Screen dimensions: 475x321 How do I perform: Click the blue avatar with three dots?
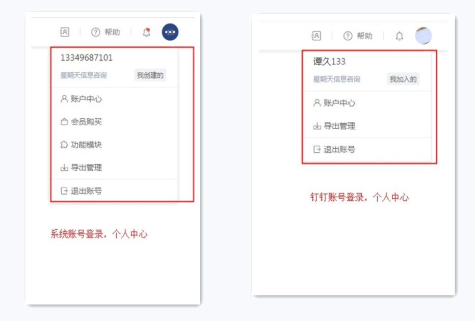170,32
